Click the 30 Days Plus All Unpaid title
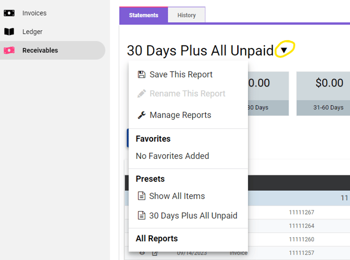Screen dimensions: 350x260 tap(200, 51)
